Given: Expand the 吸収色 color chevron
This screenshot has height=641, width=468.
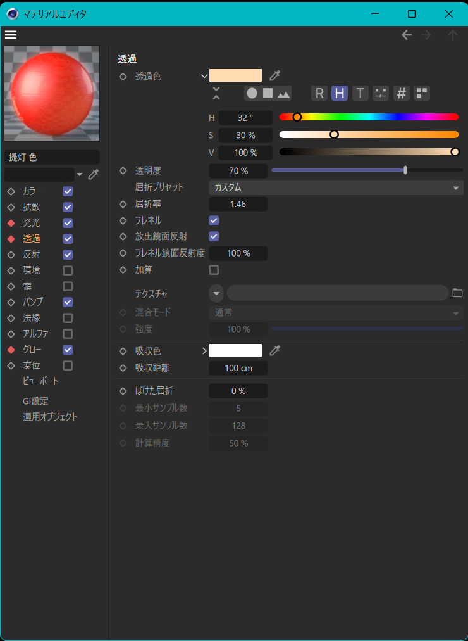Looking at the screenshot, I should [204, 350].
